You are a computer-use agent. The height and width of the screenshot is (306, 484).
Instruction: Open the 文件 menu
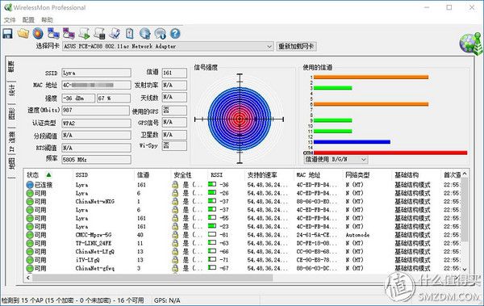pyautogui.click(x=10, y=20)
